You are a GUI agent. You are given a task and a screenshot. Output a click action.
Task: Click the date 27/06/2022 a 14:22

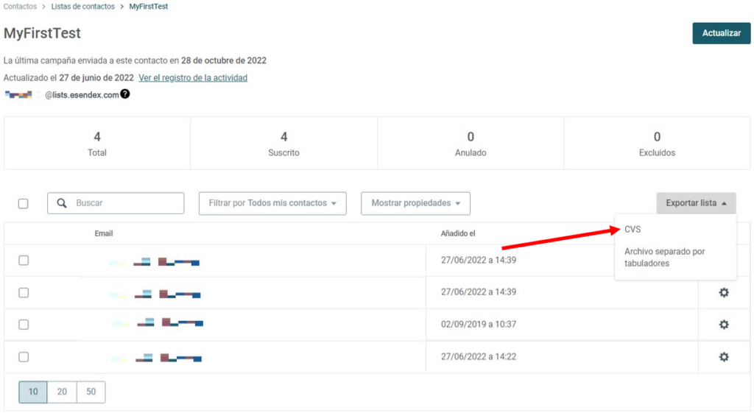tap(479, 356)
